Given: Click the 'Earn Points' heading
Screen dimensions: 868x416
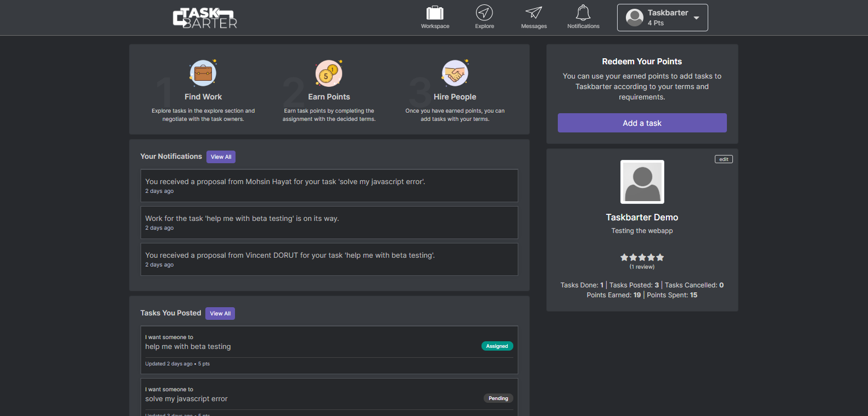Looking at the screenshot, I should [x=329, y=97].
